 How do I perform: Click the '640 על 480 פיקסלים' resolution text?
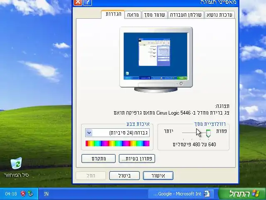tap(195, 145)
